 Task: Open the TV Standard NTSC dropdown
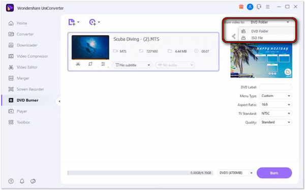point(276,113)
